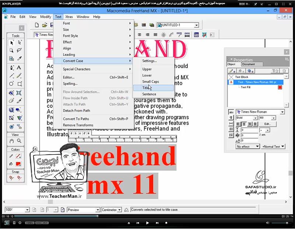Select the Hand tool in View section
Viewport: 295px width, 229px height.
pos(11,141)
